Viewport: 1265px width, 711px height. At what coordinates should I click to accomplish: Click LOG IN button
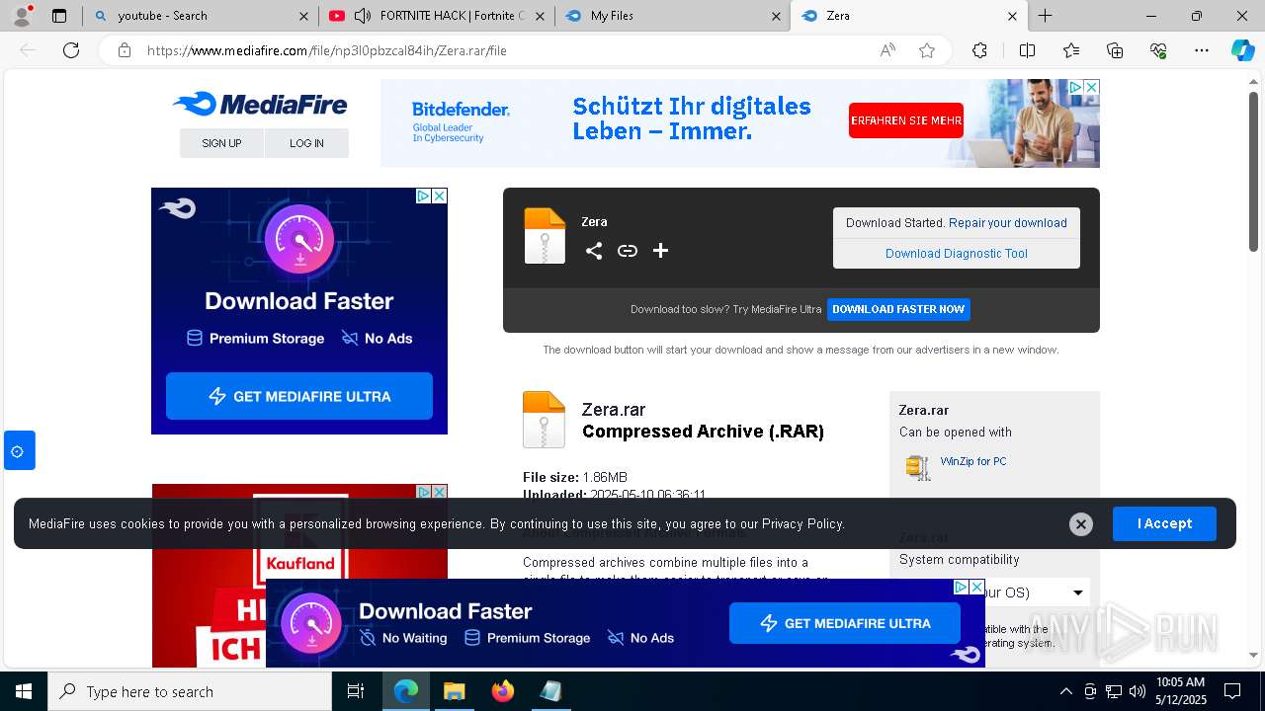tap(306, 143)
